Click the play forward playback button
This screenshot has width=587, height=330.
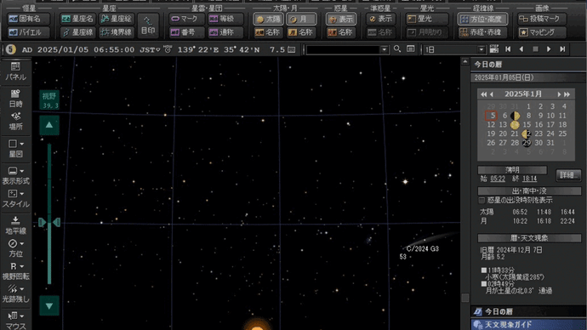pos(549,49)
